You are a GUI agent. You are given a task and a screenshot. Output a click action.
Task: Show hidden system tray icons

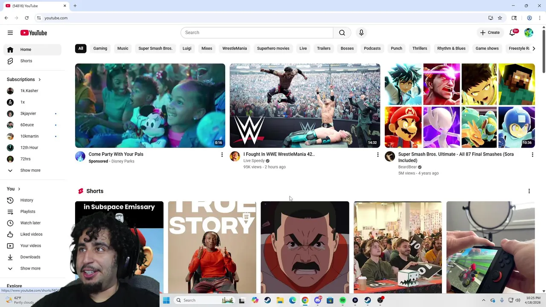(483, 300)
